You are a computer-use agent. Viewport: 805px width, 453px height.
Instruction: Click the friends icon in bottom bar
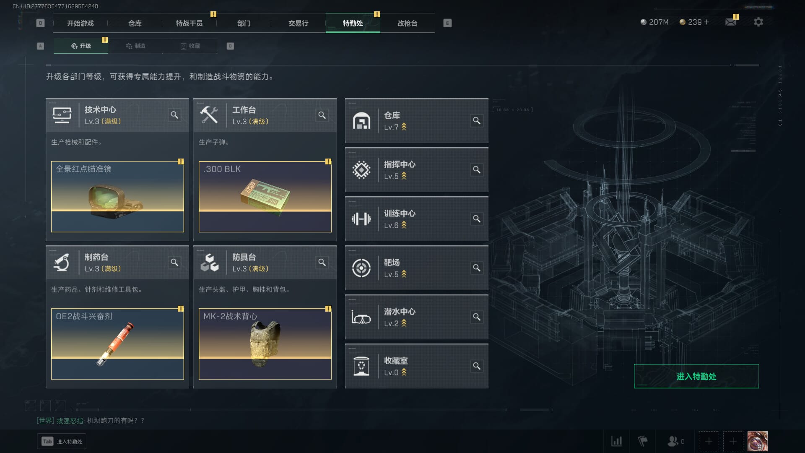[x=673, y=441]
